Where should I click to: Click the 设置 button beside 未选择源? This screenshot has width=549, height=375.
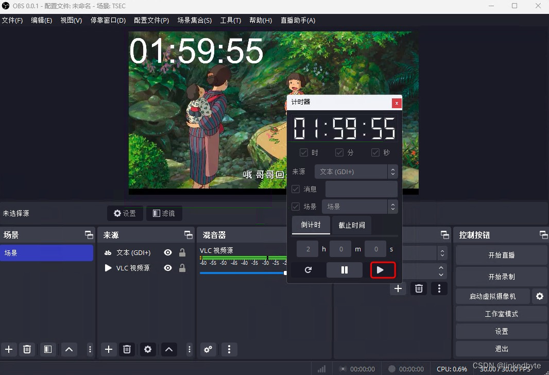pyautogui.click(x=125, y=213)
